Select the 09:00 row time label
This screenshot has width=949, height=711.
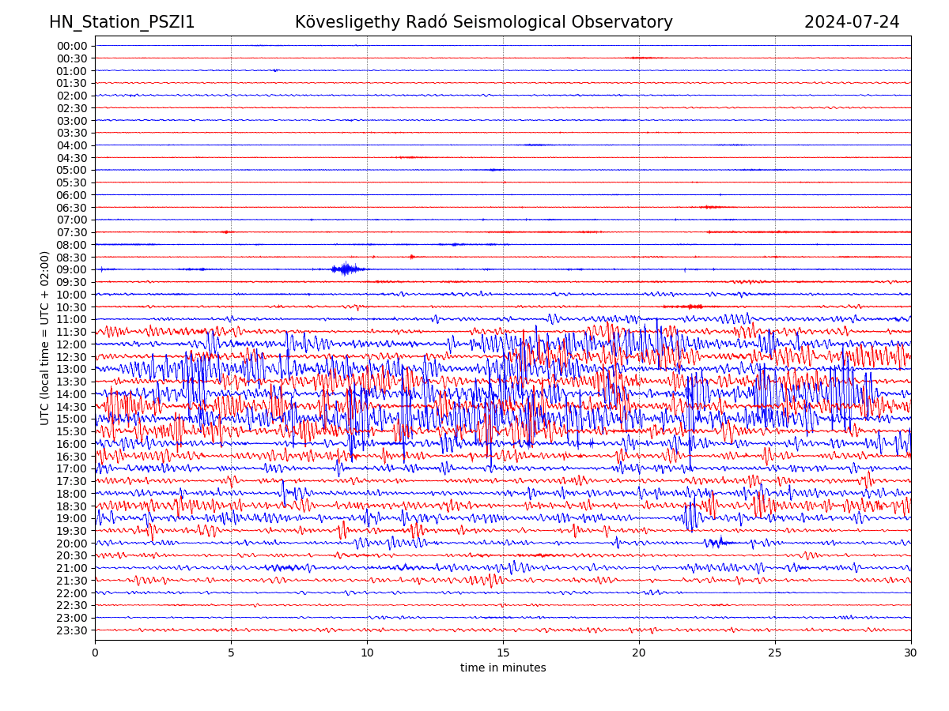coord(71,269)
